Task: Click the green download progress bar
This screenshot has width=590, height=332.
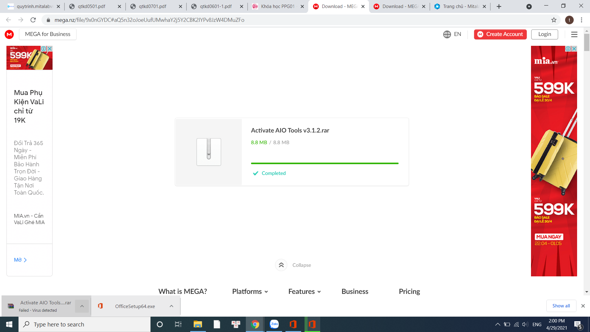Action: 324,163
